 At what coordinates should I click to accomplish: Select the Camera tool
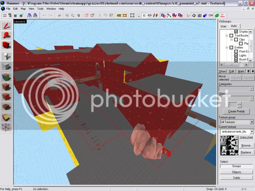point(6,45)
